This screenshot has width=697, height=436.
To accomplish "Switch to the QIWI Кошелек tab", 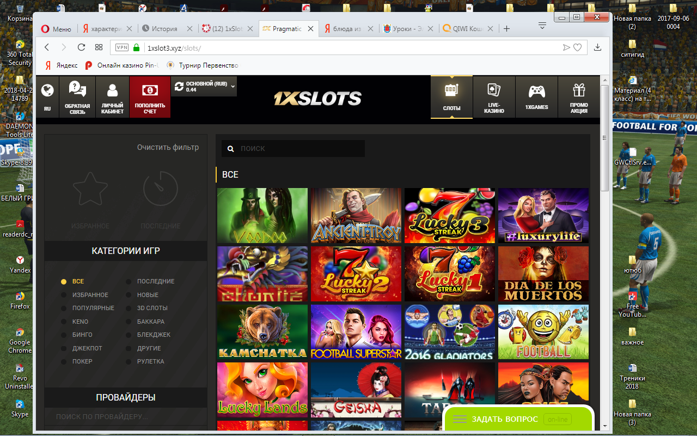I will [x=468, y=29].
